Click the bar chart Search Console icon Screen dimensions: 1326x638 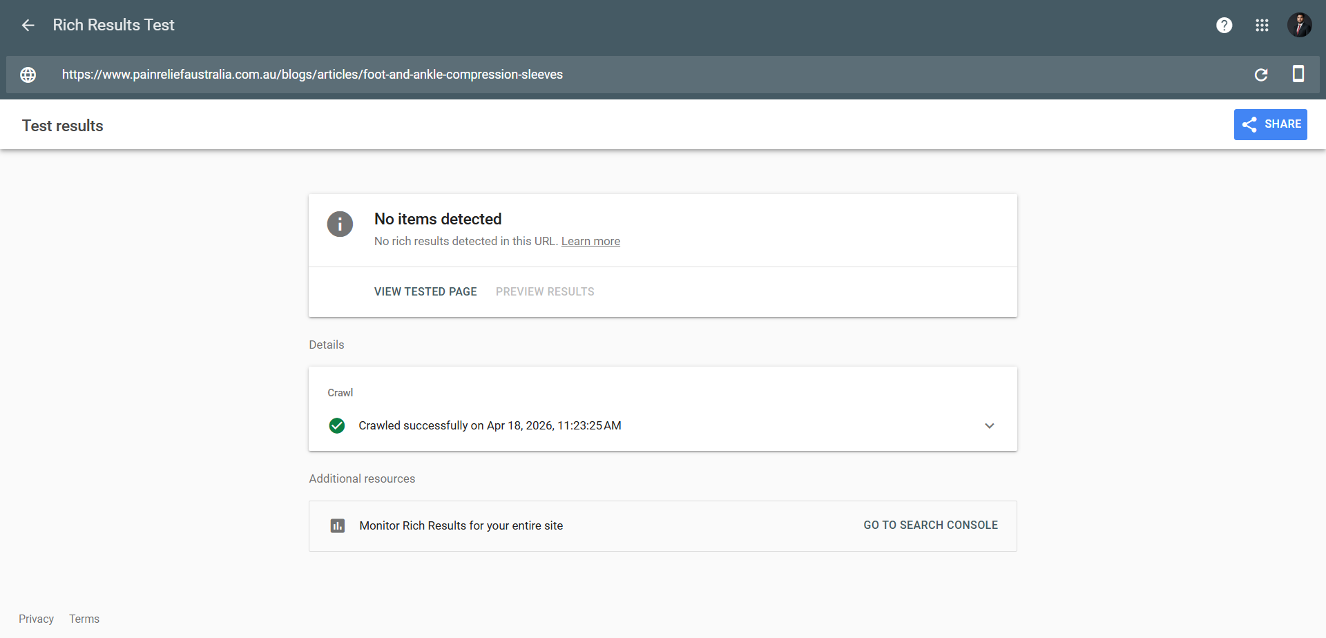(338, 526)
